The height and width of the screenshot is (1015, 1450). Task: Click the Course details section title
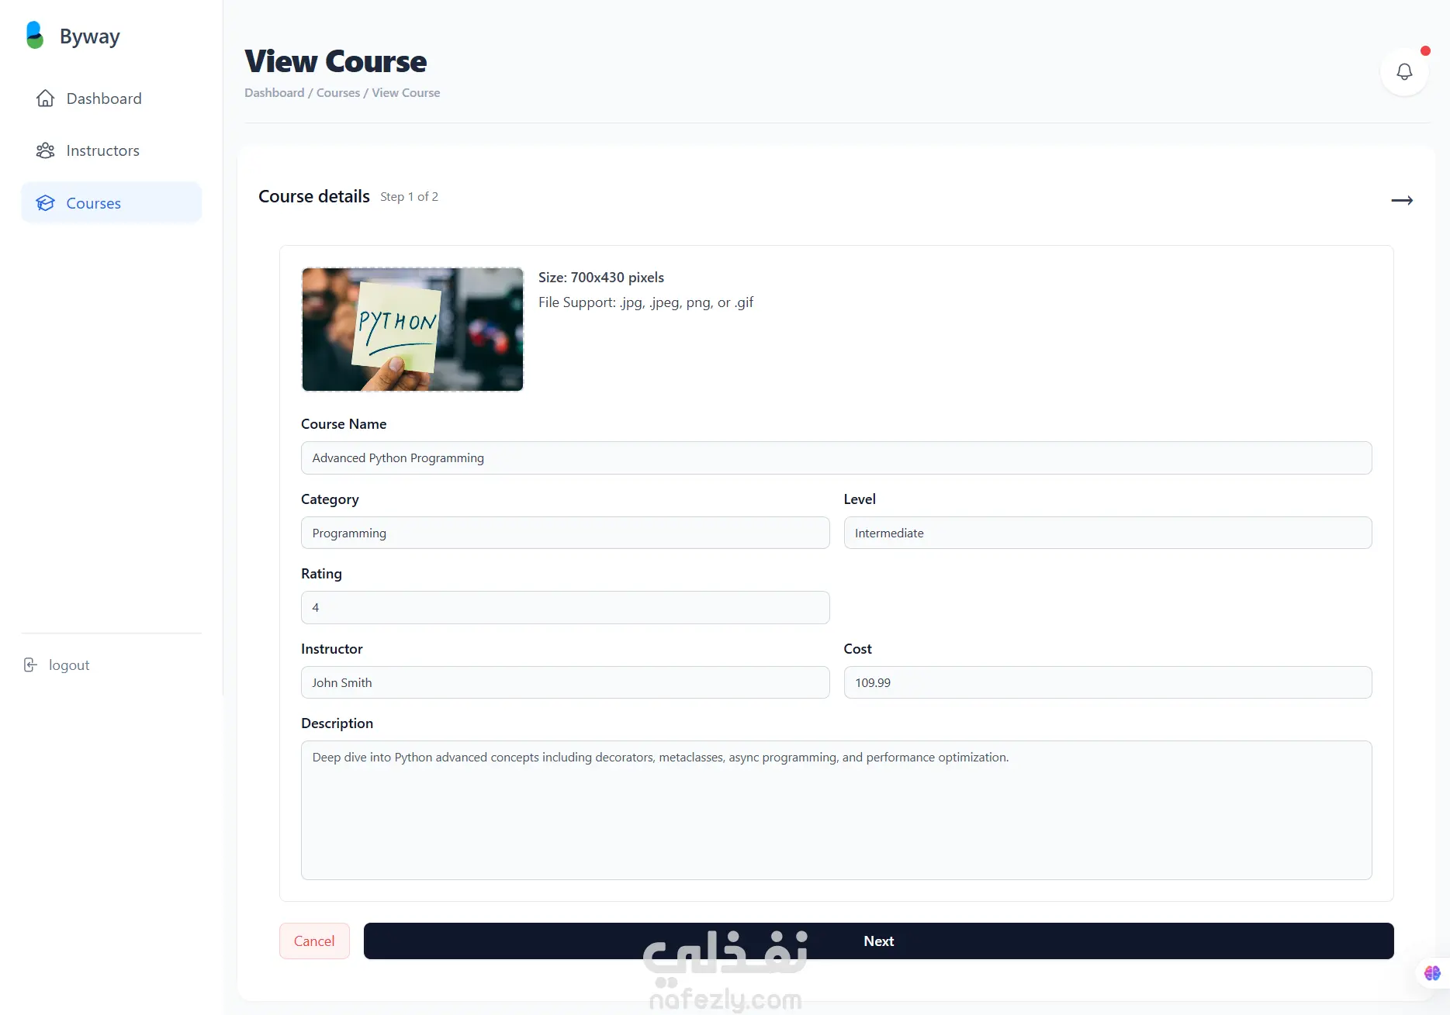click(314, 196)
